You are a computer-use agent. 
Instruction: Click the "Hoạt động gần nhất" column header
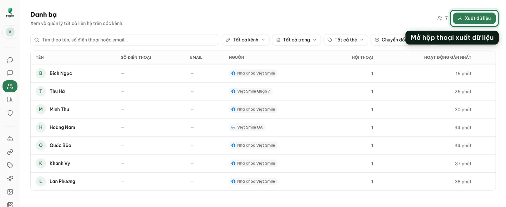tap(448, 57)
